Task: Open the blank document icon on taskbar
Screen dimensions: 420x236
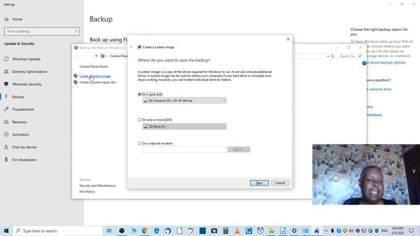Action: (x=179, y=231)
